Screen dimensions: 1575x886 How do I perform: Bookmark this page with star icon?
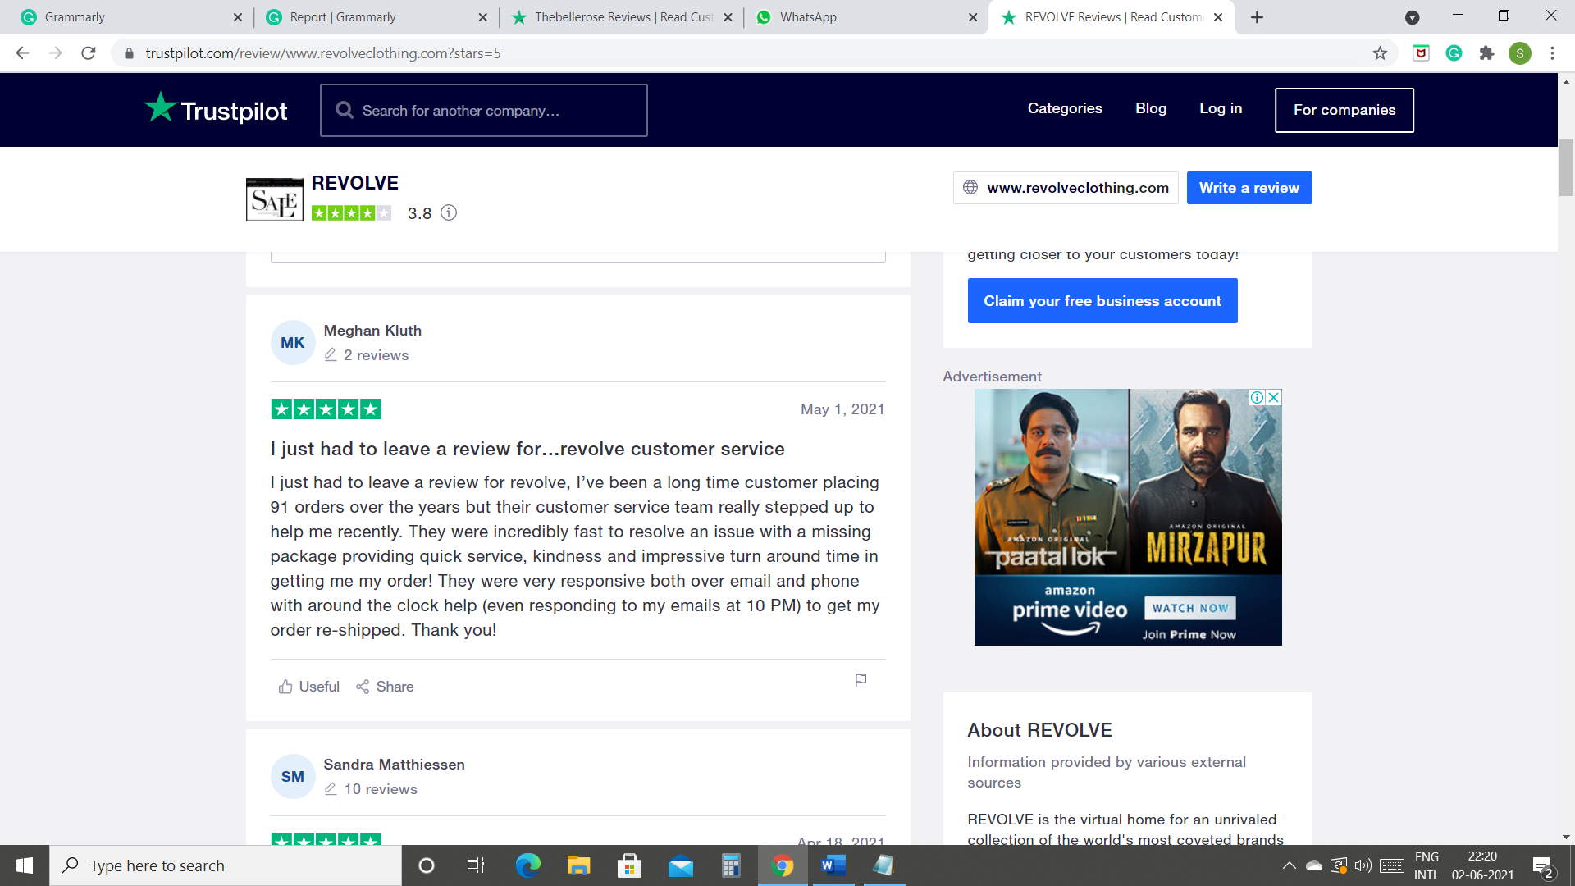1380,53
